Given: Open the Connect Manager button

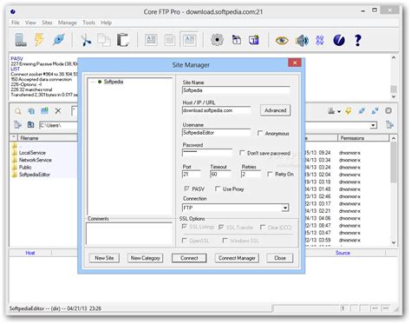Looking at the screenshot, I should [x=237, y=258].
